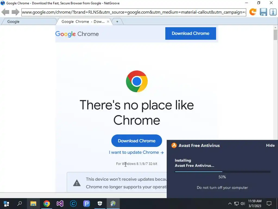Click the scrollbar up arrow
This screenshot has height=209, width=278.
[275, 27]
